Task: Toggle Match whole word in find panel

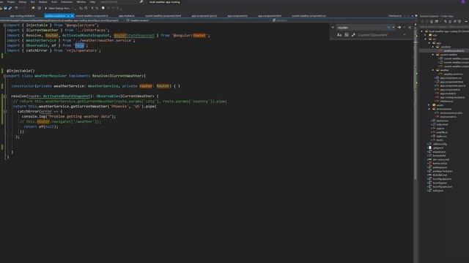Action: [x=347, y=35]
